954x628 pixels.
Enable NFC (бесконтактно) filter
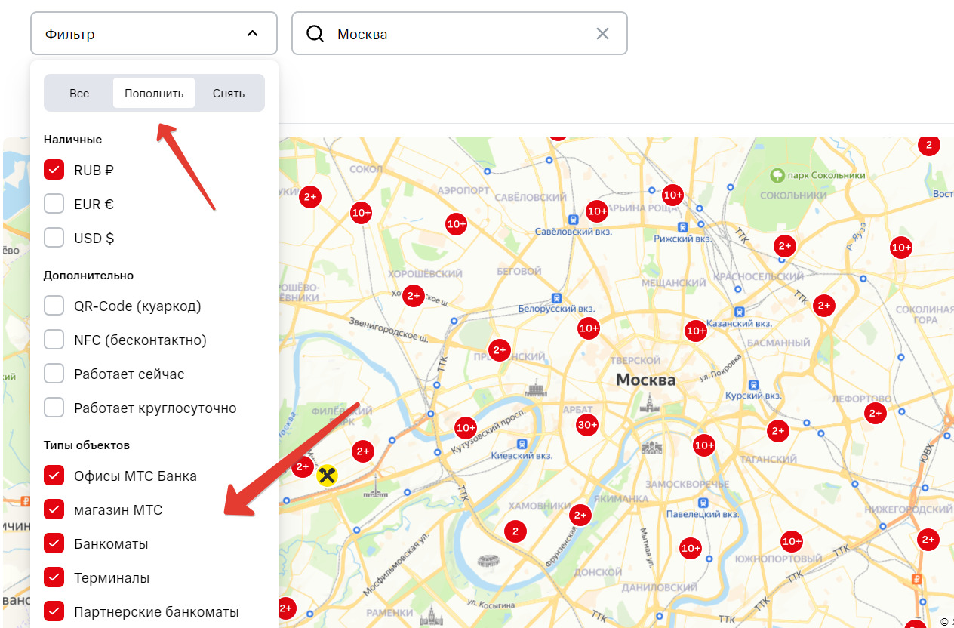click(54, 340)
